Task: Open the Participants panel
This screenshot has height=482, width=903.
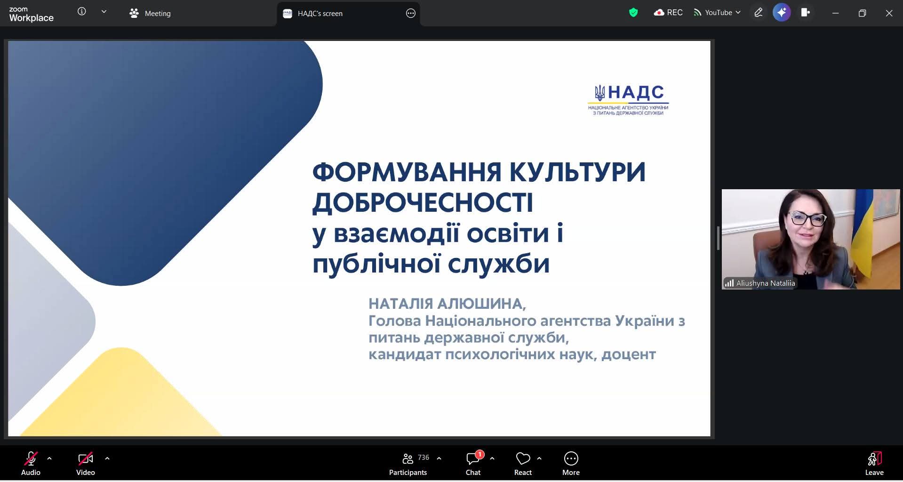Action: click(x=408, y=463)
